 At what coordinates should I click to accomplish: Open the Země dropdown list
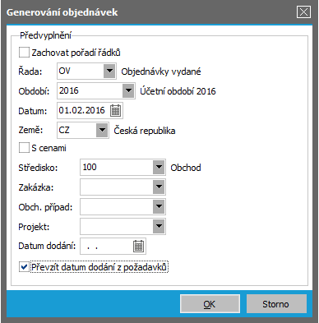pyautogui.click(x=102, y=130)
